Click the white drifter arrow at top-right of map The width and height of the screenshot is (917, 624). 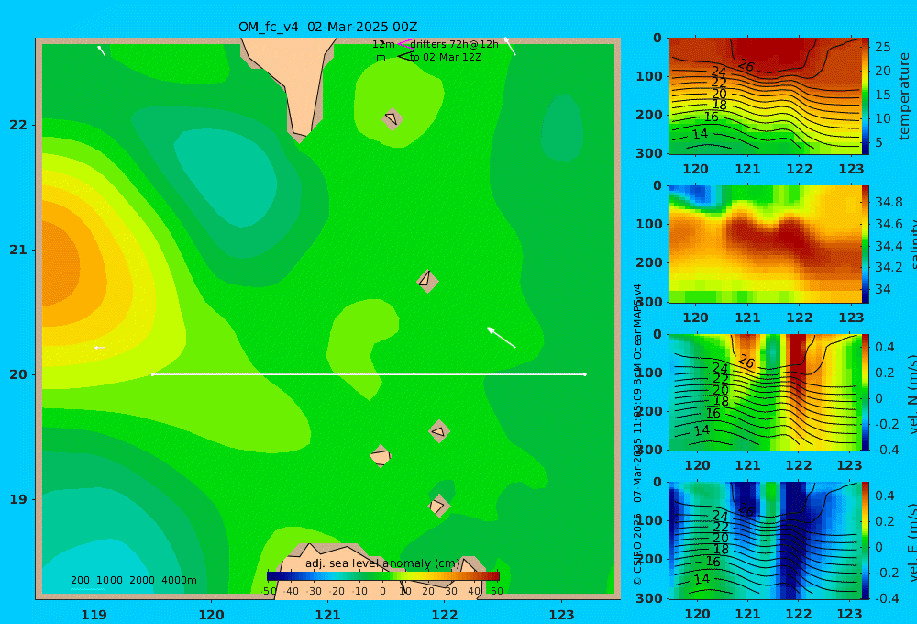(510, 46)
